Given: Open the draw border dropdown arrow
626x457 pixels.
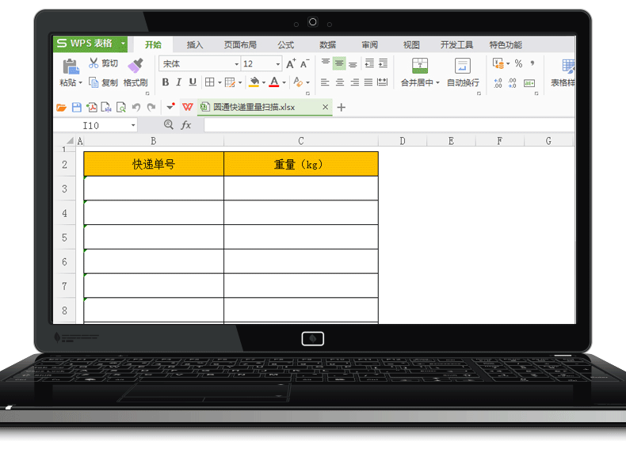Looking at the screenshot, I should click(x=240, y=82).
